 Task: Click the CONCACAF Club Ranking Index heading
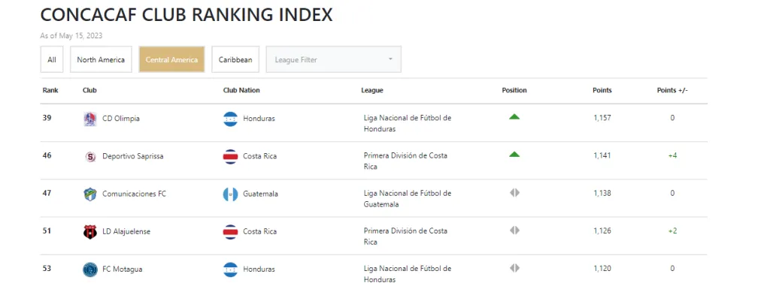186,15
